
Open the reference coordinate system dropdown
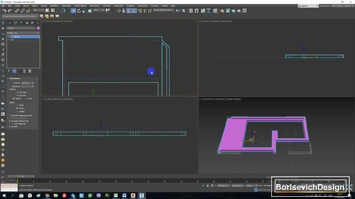pyautogui.click(x=99, y=10)
